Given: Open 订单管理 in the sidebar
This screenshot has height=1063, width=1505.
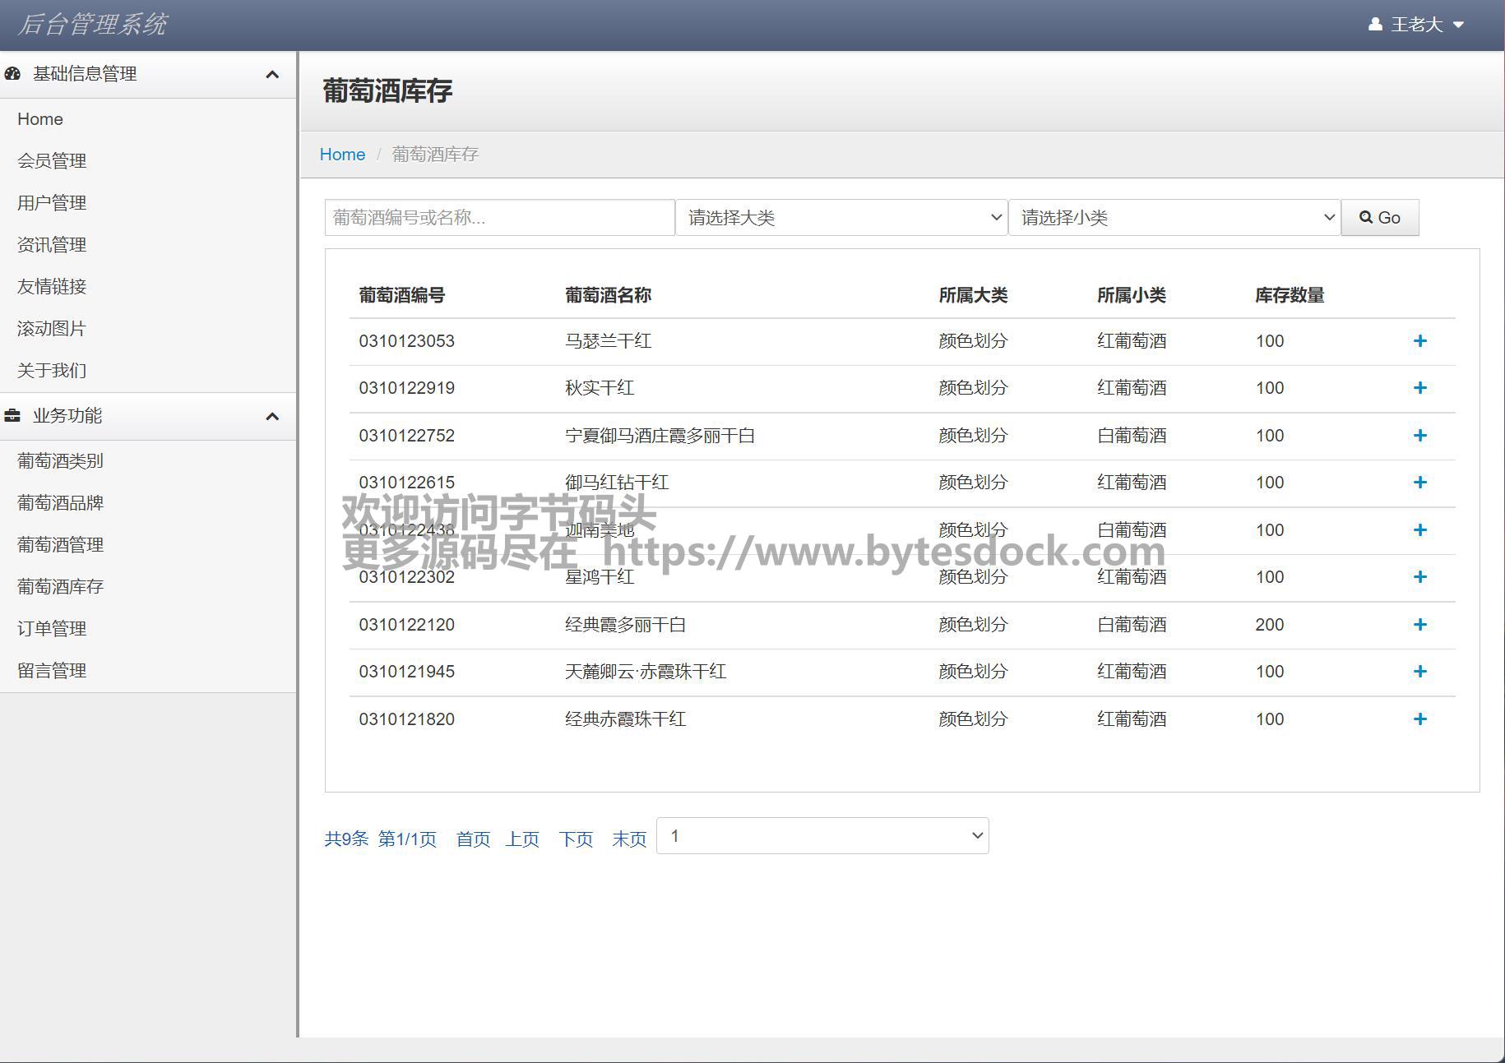Looking at the screenshot, I should click(52, 629).
